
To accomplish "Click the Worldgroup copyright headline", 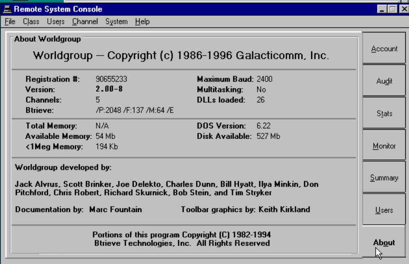I will tap(181, 56).
